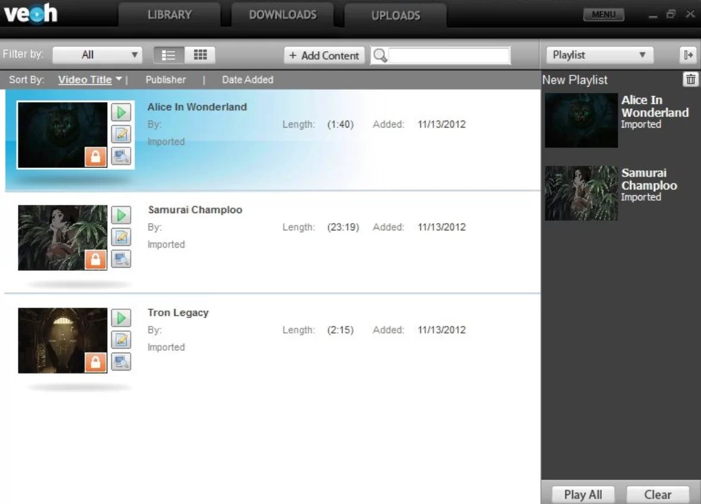Edit details of Alice In Wonderland
Viewport: 701px width, 504px height.
[121, 134]
